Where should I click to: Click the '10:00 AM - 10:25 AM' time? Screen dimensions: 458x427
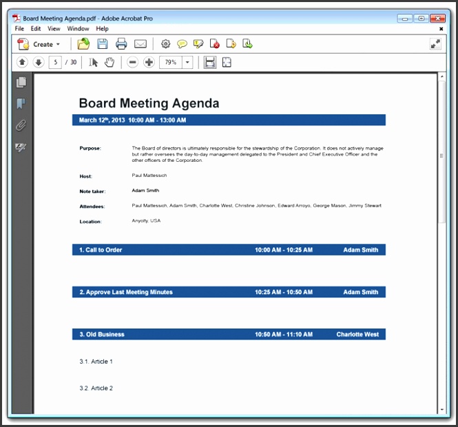tap(284, 250)
